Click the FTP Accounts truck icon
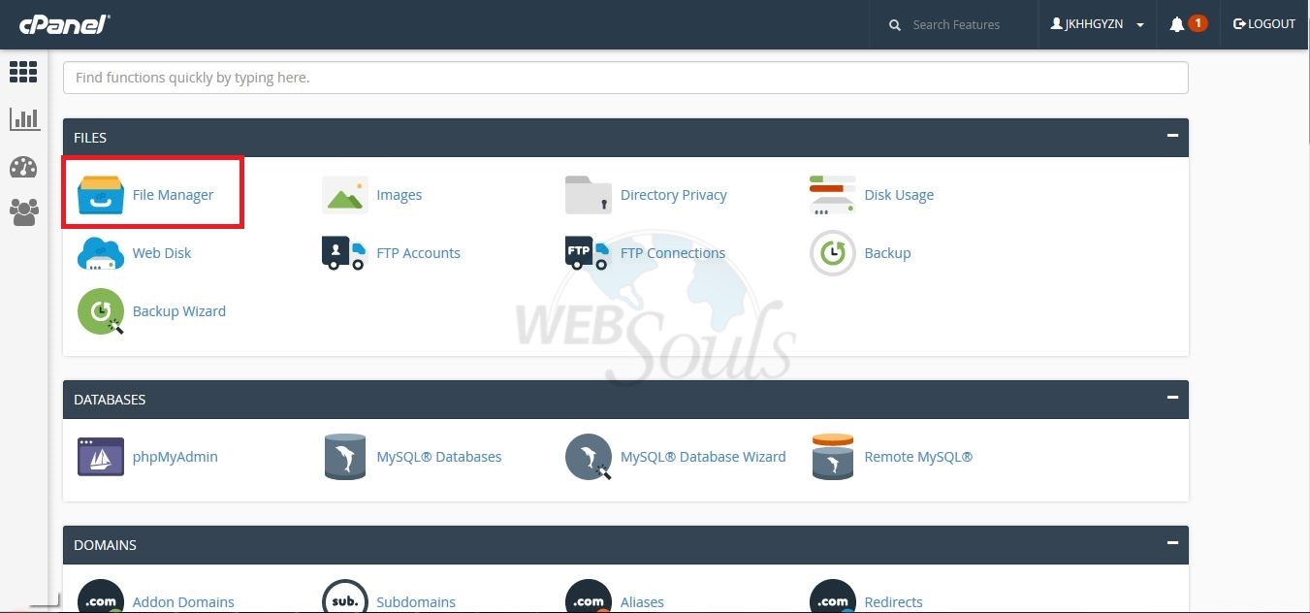Image resolution: width=1310 pixels, height=613 pixels. click(344, 253)
